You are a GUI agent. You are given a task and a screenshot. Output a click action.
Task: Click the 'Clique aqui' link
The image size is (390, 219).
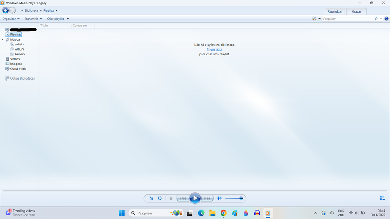[214, 49]
